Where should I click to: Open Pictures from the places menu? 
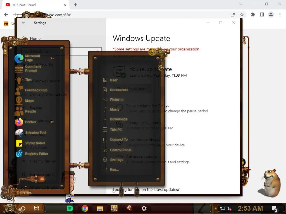pyautogui.click(x=113, y=100)
